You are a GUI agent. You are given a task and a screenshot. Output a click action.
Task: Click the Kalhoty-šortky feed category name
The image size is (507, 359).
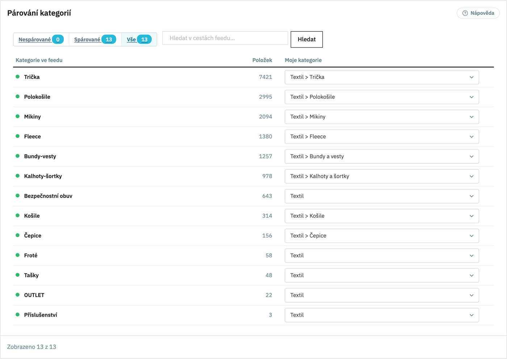pyautogui.click(x=43, y=176)
